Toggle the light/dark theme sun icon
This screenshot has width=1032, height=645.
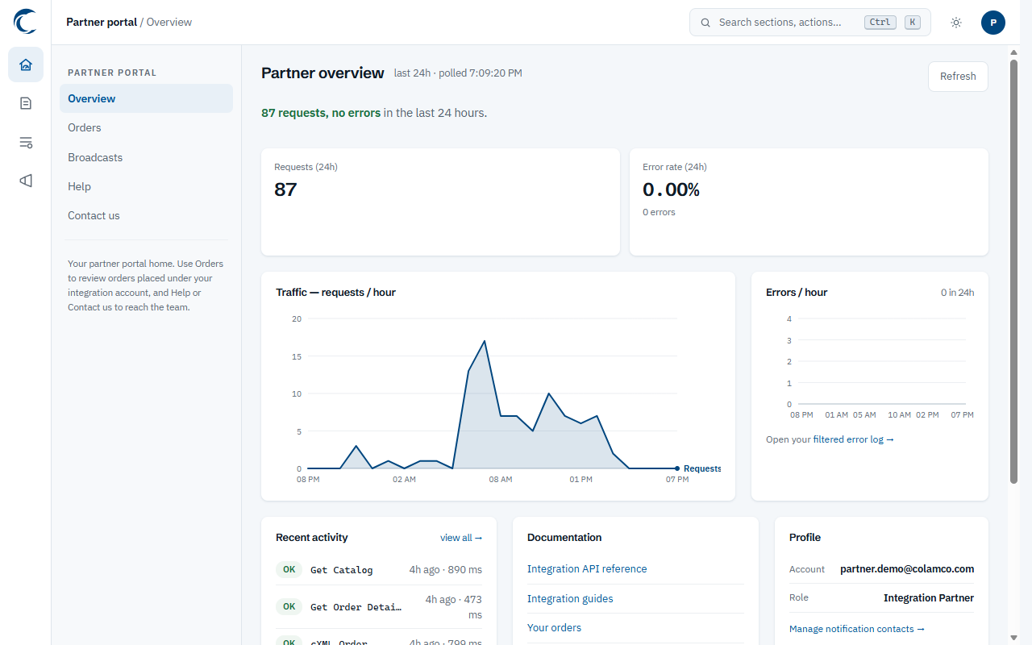point(956,23)
